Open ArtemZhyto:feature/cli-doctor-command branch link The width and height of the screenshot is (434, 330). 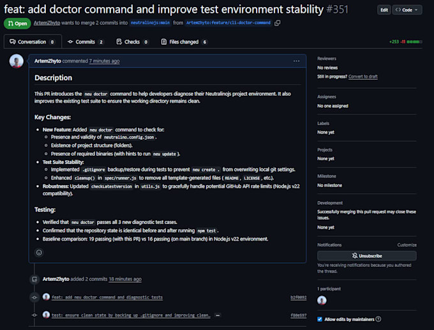[x=228, y=23]
